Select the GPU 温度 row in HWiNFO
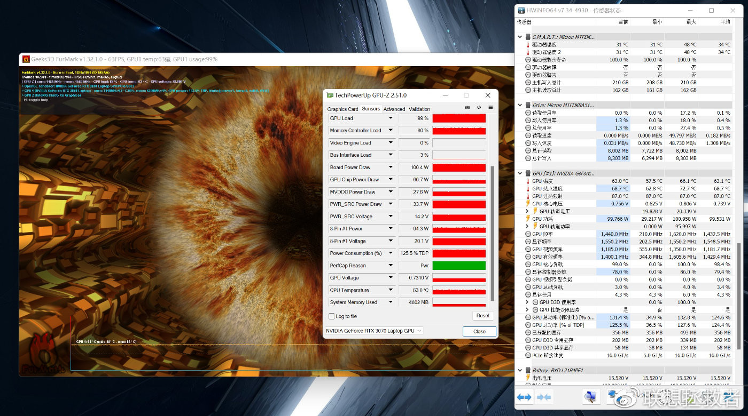This screenshot has width=748, height=416. pos(628,181)
